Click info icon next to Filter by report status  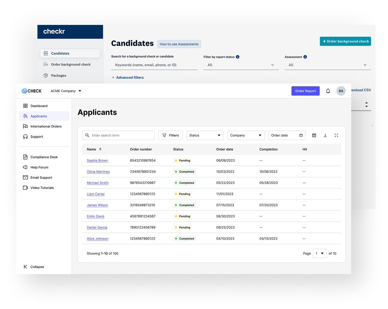coord(238,57)
